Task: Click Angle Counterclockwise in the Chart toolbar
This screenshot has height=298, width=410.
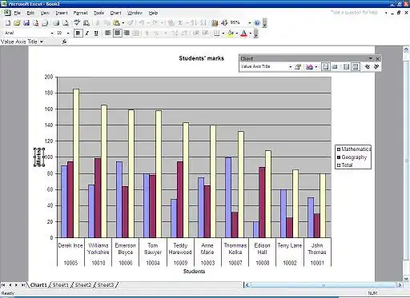Action: 376,66
